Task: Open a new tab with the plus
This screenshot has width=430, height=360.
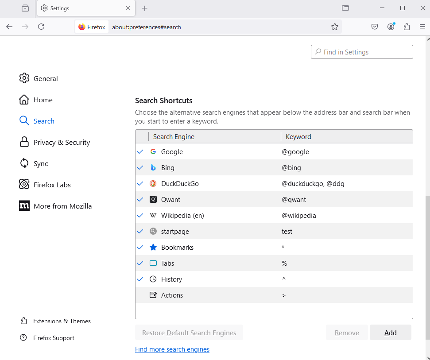Action: [x=144, y=8]
